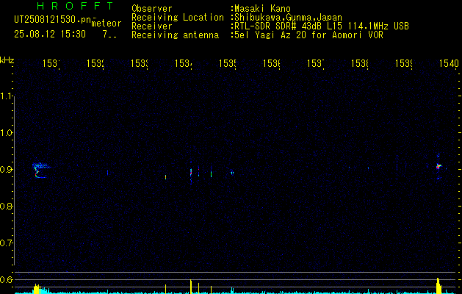Click the green HROFFT title text
462x294 pixels.
(x=75, y=6)
